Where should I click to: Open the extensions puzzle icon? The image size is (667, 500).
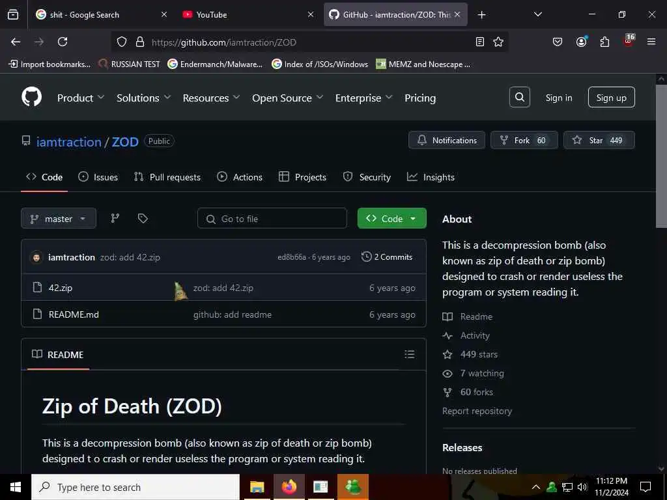[604, 42]
